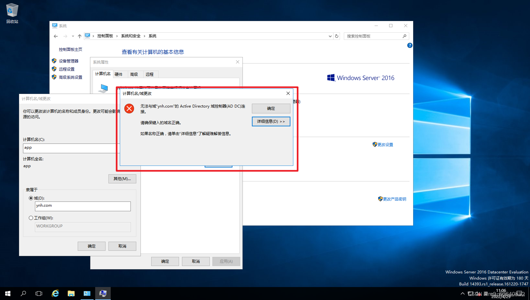Image resolution: width=530 pixels, height=300 pixels.
Task: Click the shield icon next to 更改设置
Action: pos(375,144)
